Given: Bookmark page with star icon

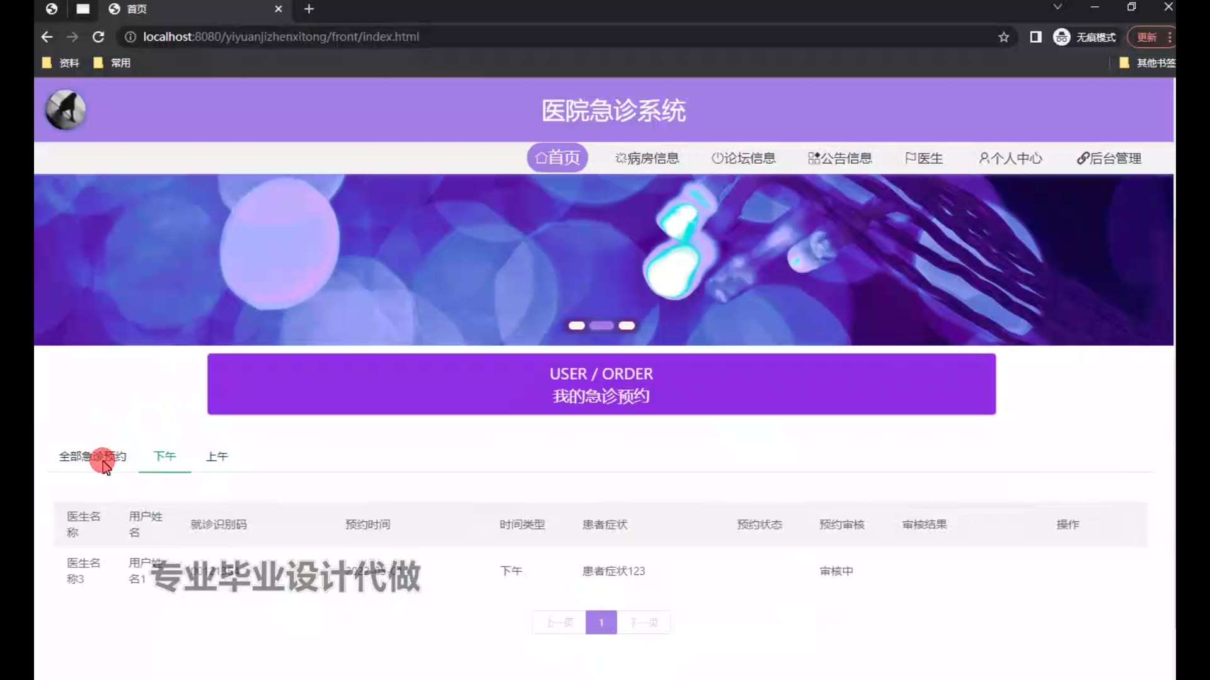Looking at the screenshot, I should click(1003, 37).
